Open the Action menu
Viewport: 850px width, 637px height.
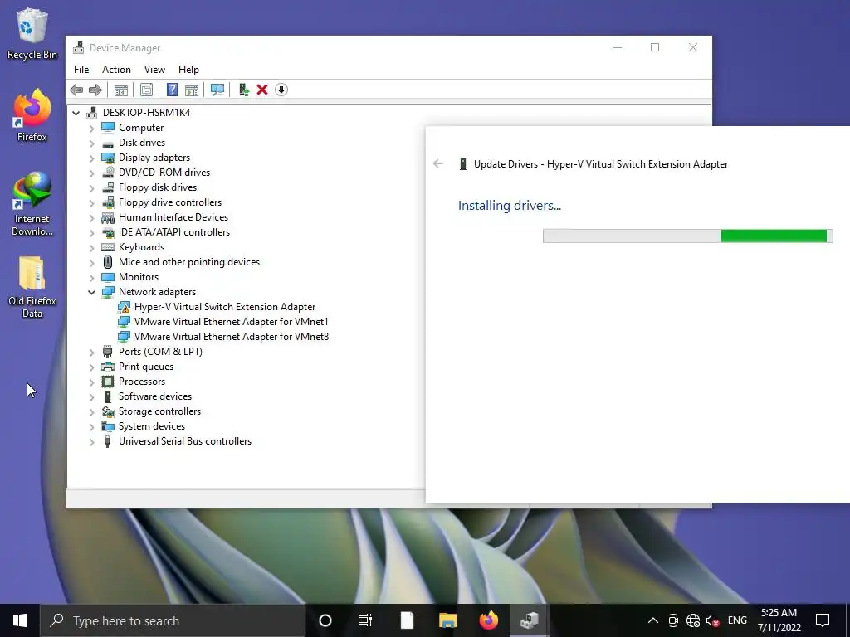coord(116,70)
